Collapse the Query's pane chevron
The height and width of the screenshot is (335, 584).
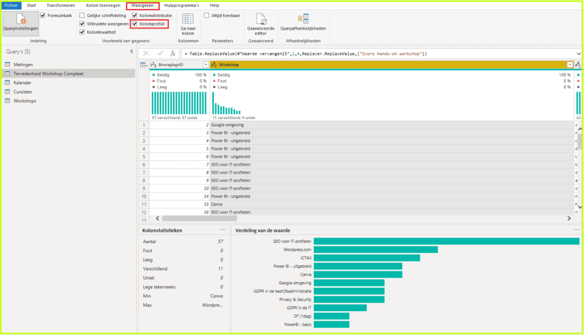pos(132,51)
